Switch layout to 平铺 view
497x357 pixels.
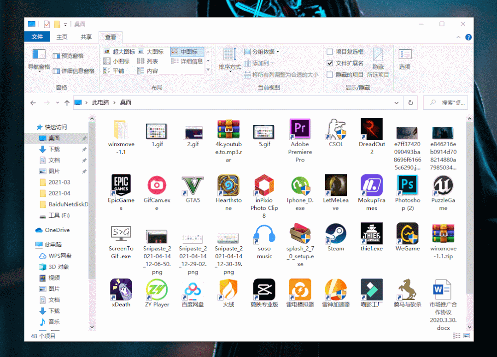pyautogui.click(x=114, y=71)
